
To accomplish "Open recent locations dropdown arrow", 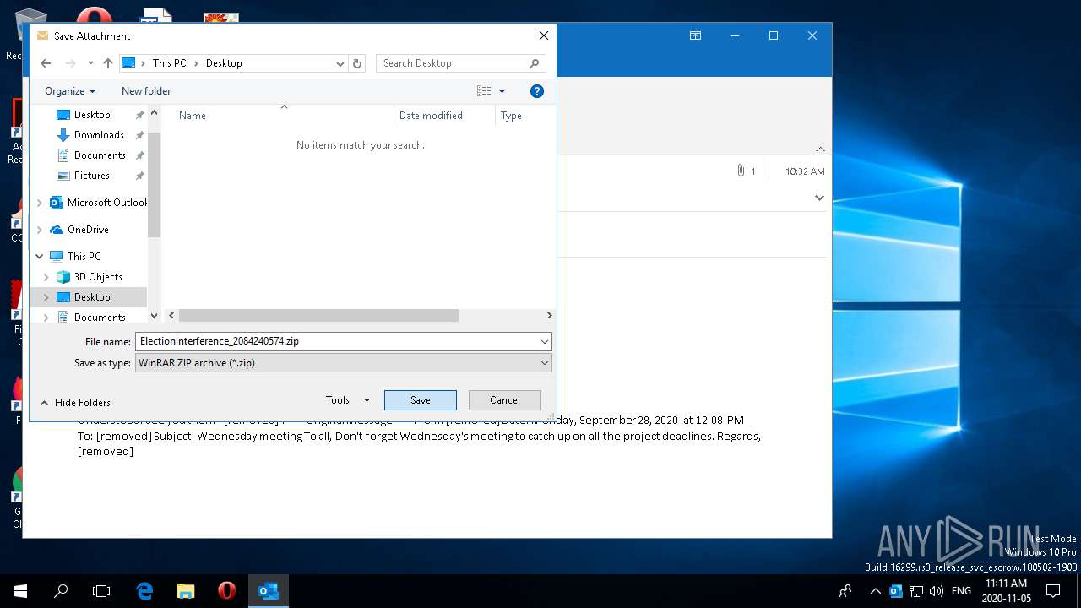I will point(90,63).
